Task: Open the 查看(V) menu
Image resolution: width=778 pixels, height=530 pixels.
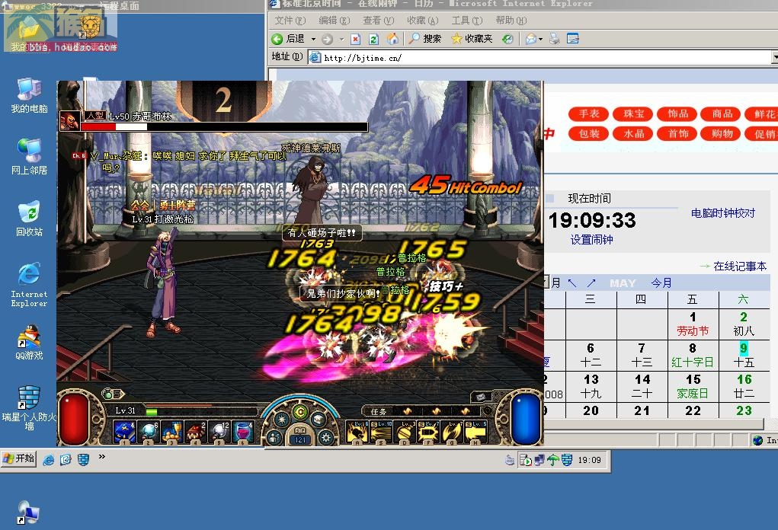Action: [378, 21]
